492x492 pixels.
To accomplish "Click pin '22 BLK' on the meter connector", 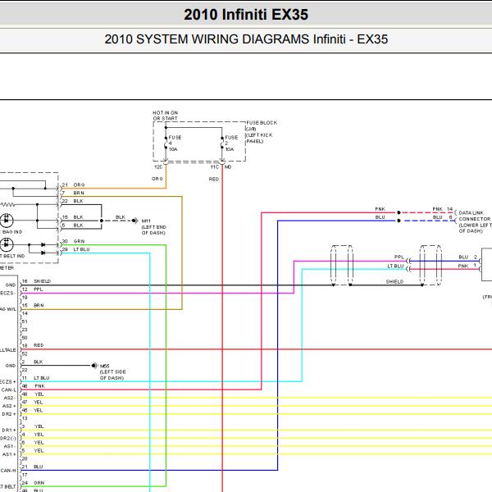I will click(73, 201).
